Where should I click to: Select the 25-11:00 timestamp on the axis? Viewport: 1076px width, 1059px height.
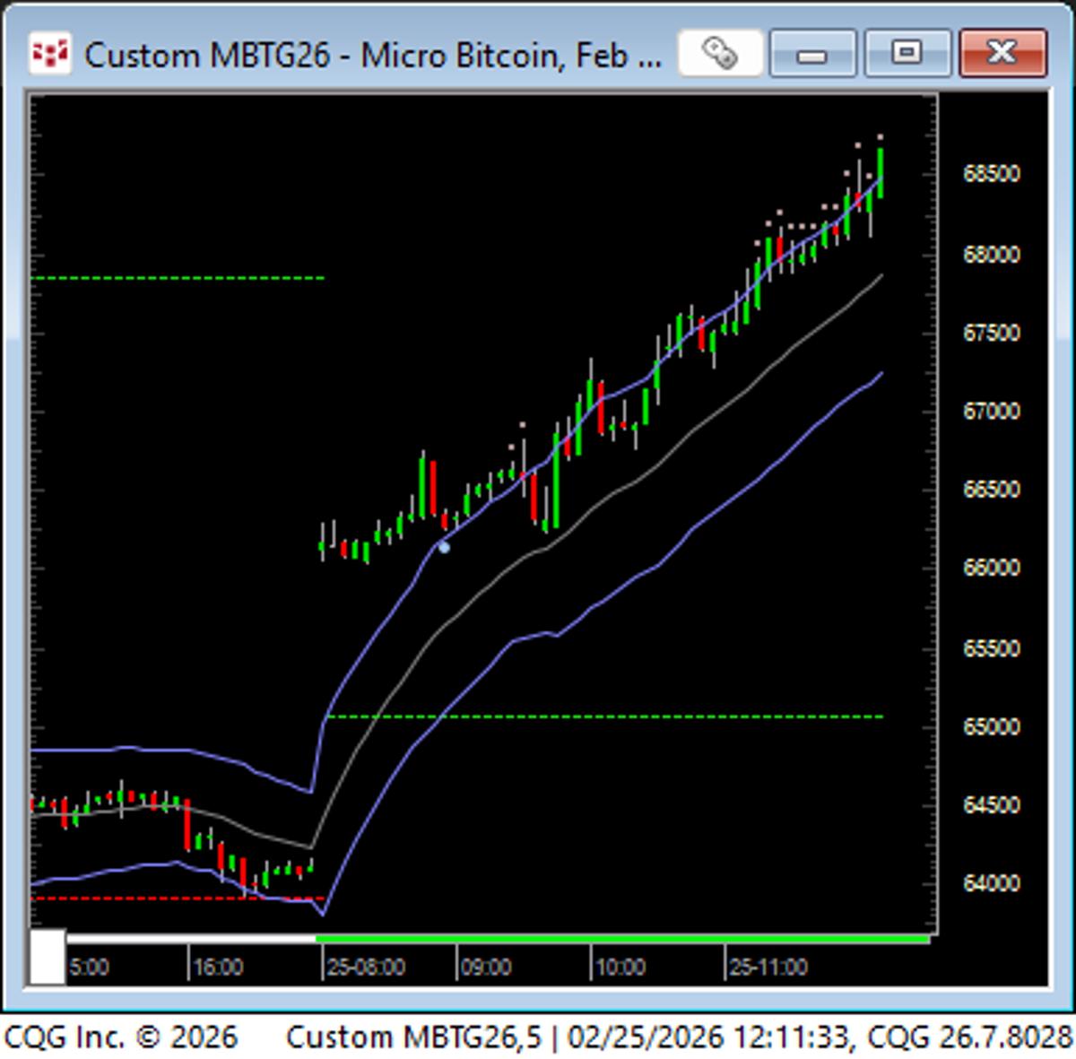tap(775, 968)
